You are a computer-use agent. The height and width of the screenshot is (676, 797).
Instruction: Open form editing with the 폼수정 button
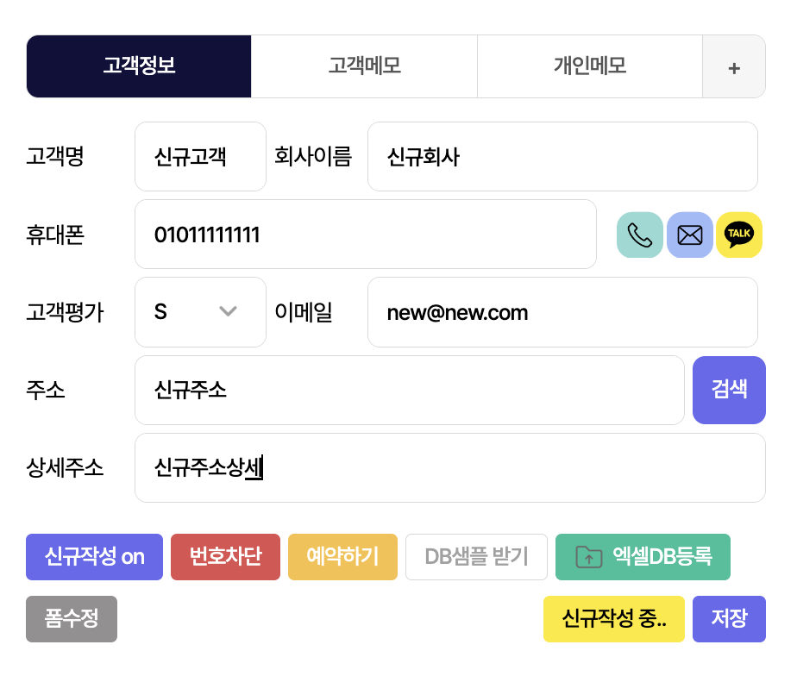pyautogui.click(x=72, y=619)
